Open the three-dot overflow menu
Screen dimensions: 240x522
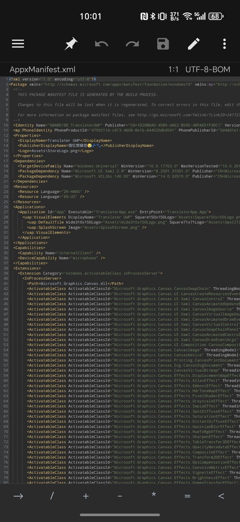[224, 44]
